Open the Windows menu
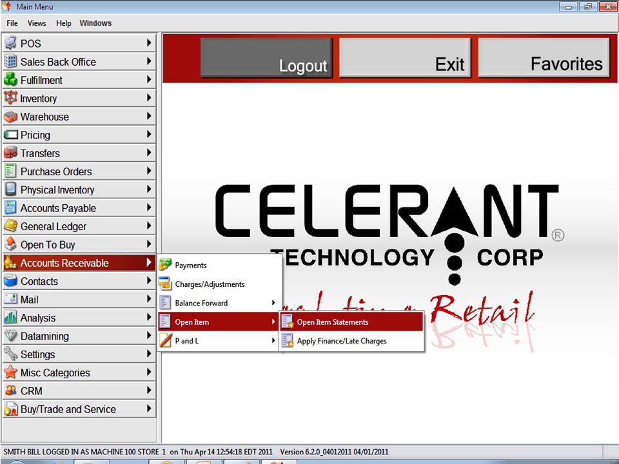619x464 pixels. tap(95, 23)
